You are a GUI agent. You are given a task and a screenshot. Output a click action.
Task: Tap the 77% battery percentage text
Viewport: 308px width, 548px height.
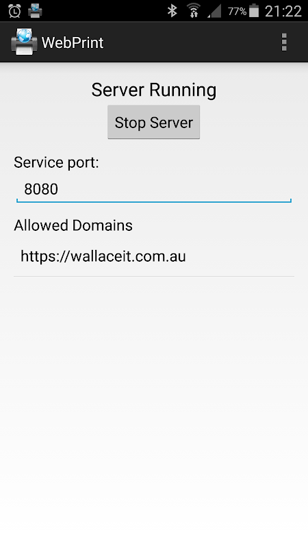click(x=237, y=12)
